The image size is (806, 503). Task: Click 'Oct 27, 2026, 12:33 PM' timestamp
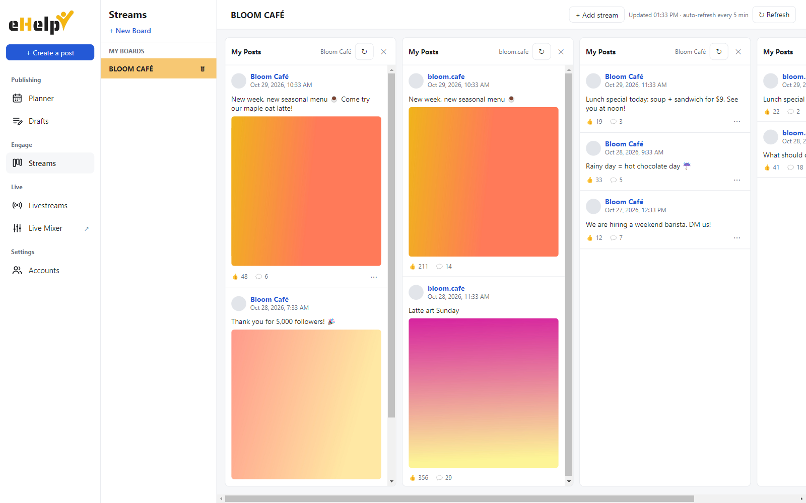(635, 210)
